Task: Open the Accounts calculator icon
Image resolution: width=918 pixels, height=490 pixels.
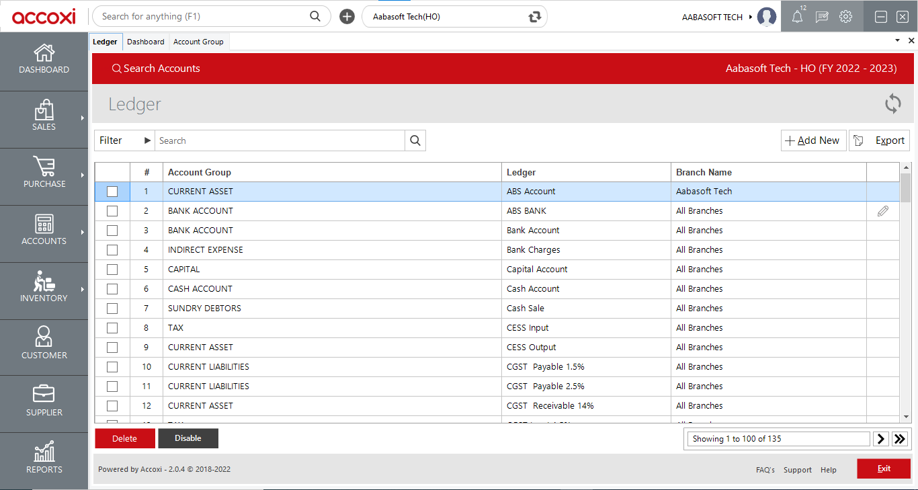Action: 44,224
